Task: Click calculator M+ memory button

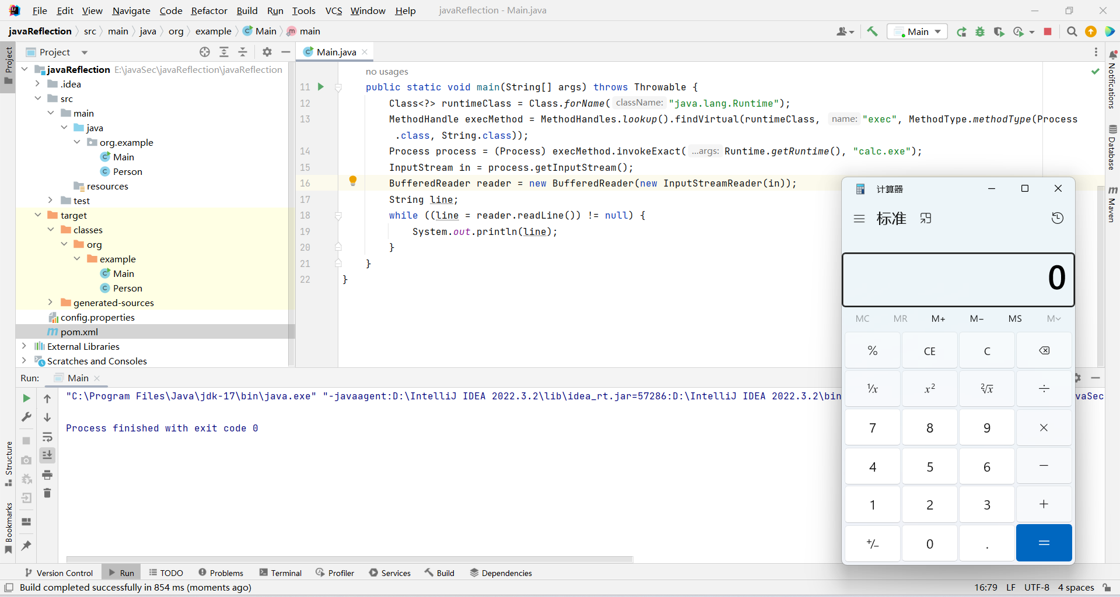Action: tap(938, 318)
